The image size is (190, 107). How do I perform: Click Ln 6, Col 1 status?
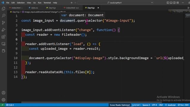pos(136,105)
